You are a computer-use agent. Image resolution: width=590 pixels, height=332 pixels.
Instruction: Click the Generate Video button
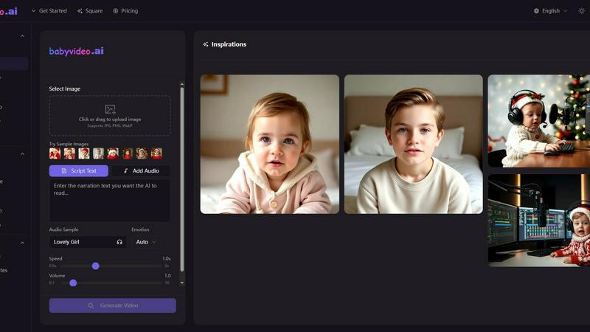tap(113, 305)
